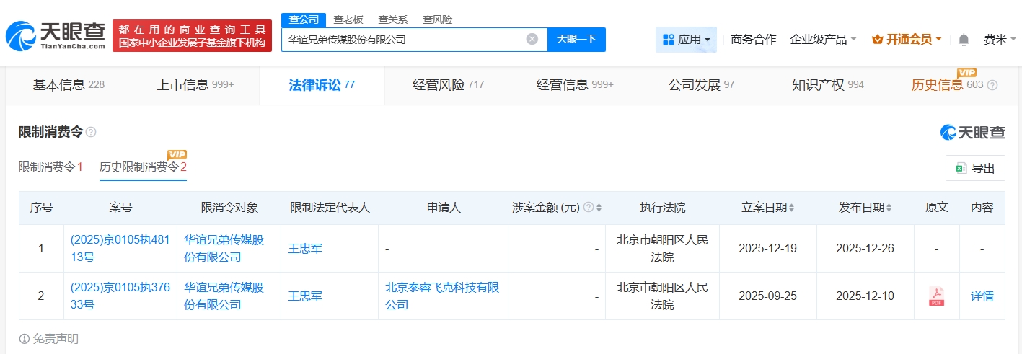Sort by 涉案金额 column arrows
This screenshot has height=354, width=1022.
[x=599, y=208]
